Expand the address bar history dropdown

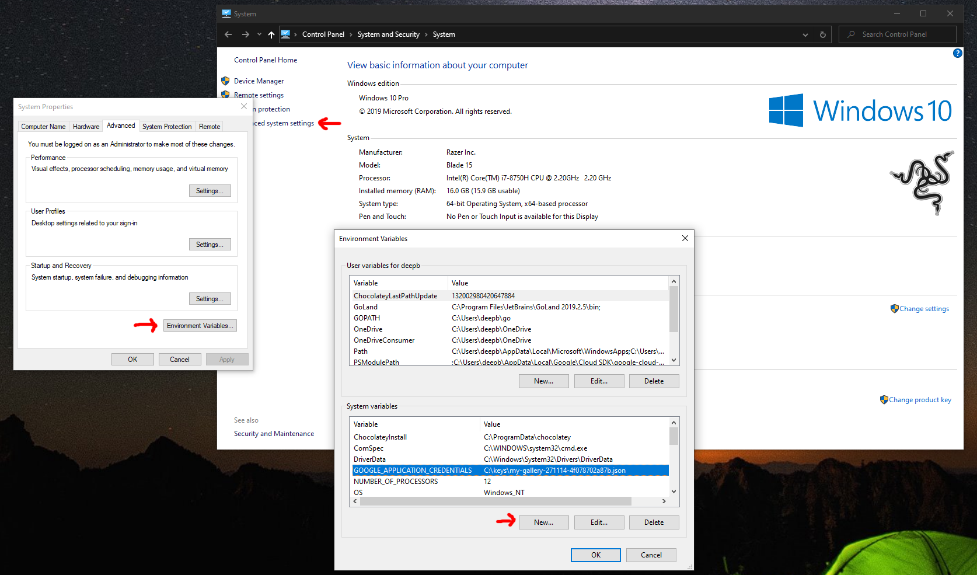pos(805,34)
